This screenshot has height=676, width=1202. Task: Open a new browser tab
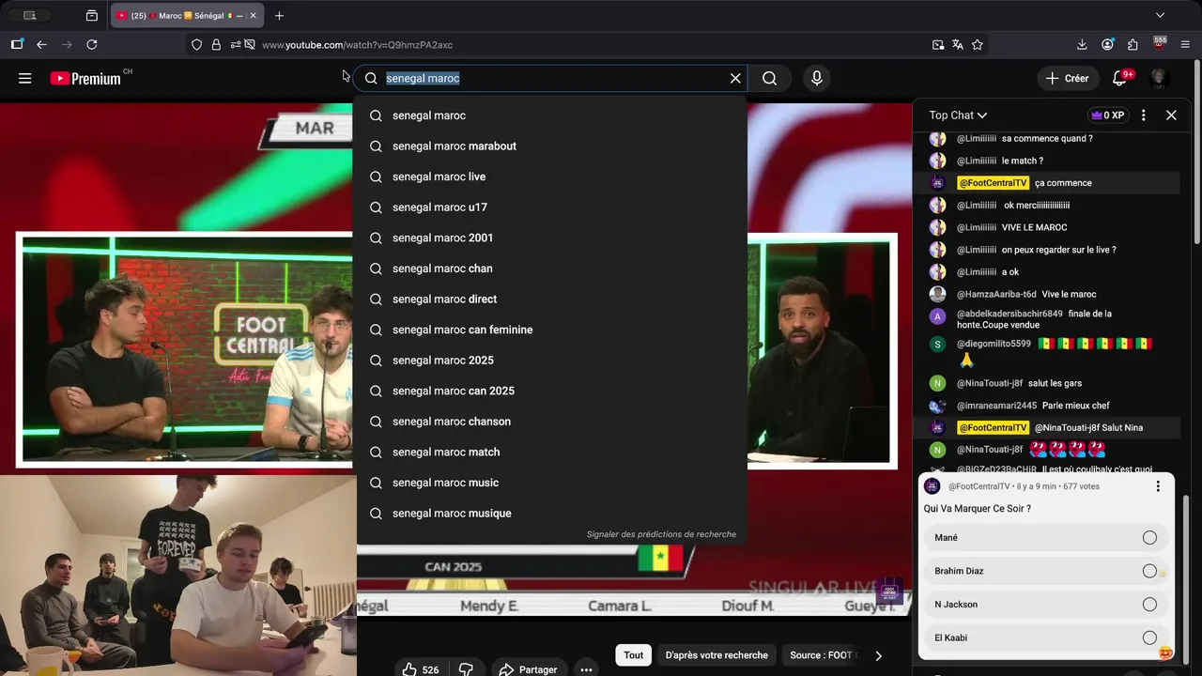tap(279, 15)
